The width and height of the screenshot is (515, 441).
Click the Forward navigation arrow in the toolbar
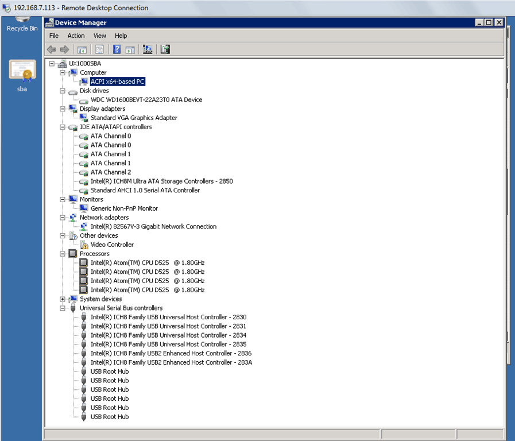click(x=64, y=49)
